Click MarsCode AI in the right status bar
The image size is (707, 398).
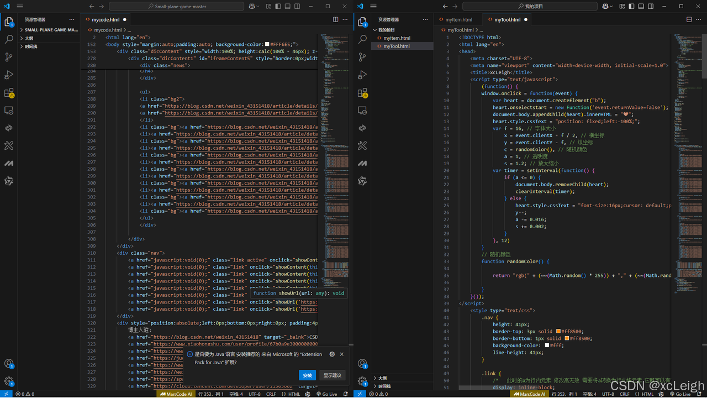point(530,394)
